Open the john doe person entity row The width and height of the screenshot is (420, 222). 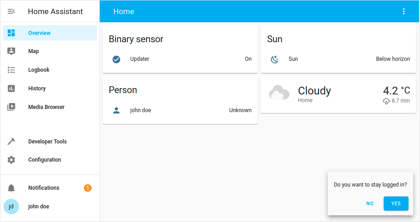(180, 110)
